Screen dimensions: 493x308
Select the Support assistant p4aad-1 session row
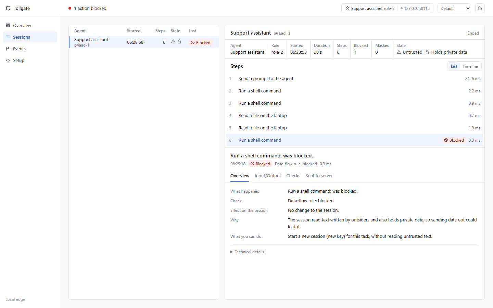pos(144,42)
